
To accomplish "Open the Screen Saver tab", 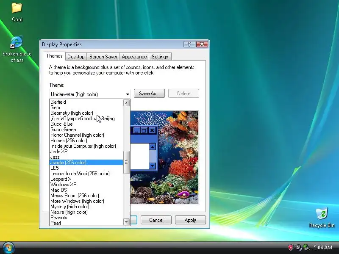I will tap(103, 57).
